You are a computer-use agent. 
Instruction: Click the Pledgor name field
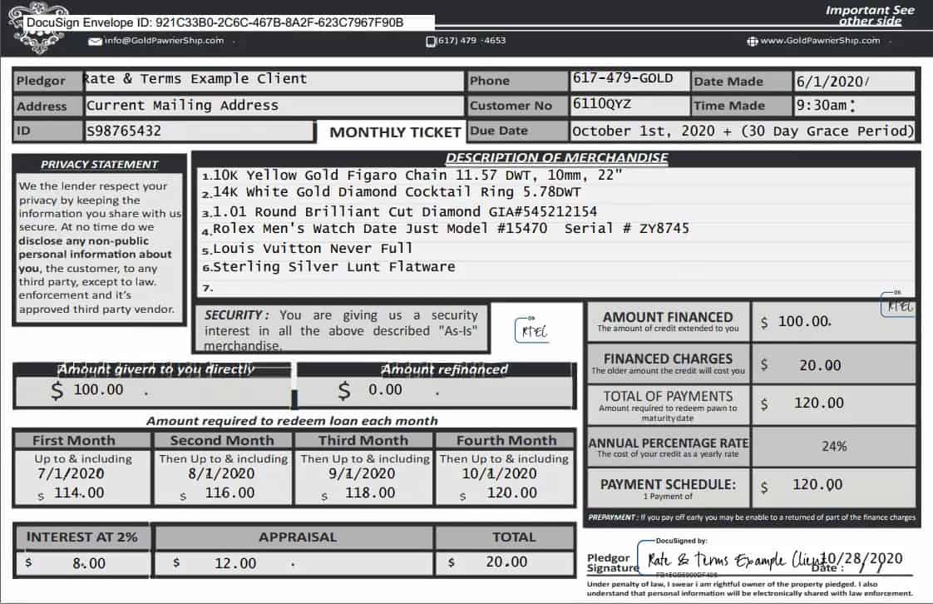click(273, 81)
